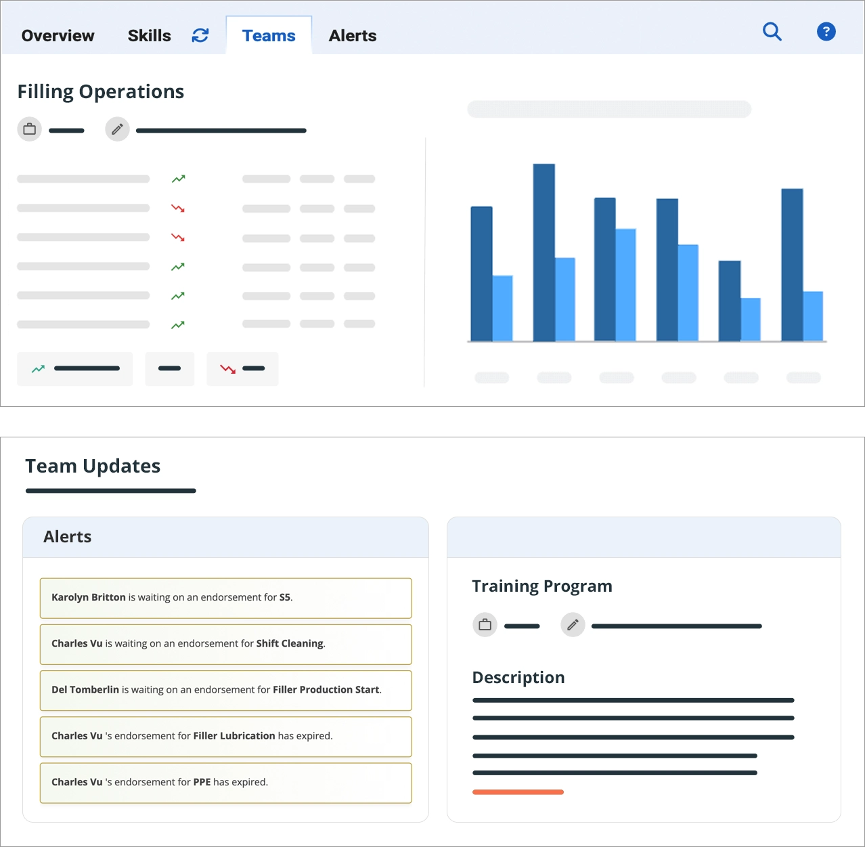Open Karolyn Britton S5 endorsement alert

[x=225, y=598]
